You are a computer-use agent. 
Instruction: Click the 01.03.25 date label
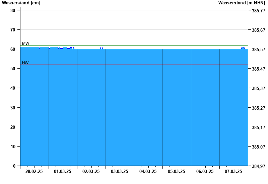63,172
